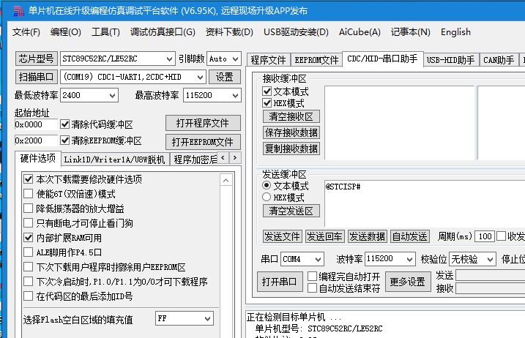
Task: Switch language via English menu
Action: (455, 32)
